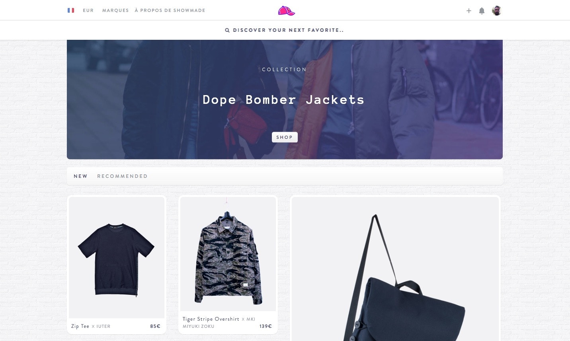This screenshot has width=570, height=341.
Task: Click the plus add icon
Action: (469, 11)
